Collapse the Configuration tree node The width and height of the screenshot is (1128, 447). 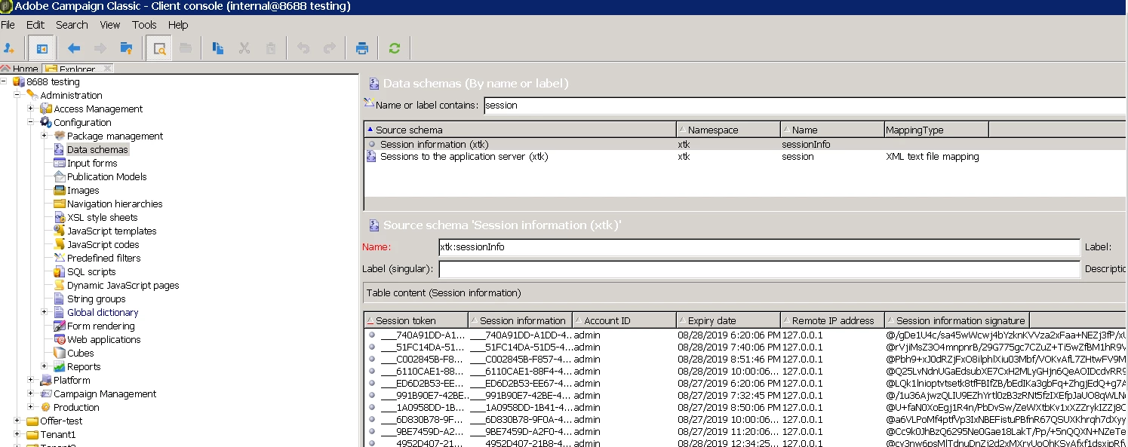(31, 122)
